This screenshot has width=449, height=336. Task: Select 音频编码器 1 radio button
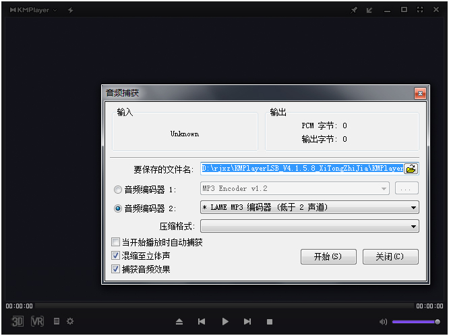(118, 190)
